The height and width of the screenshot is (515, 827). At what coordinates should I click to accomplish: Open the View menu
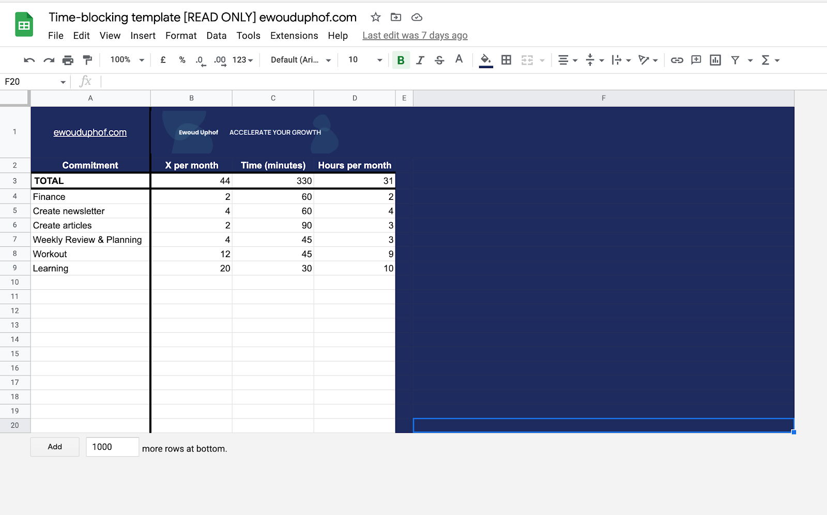click(x=110, y=36)
